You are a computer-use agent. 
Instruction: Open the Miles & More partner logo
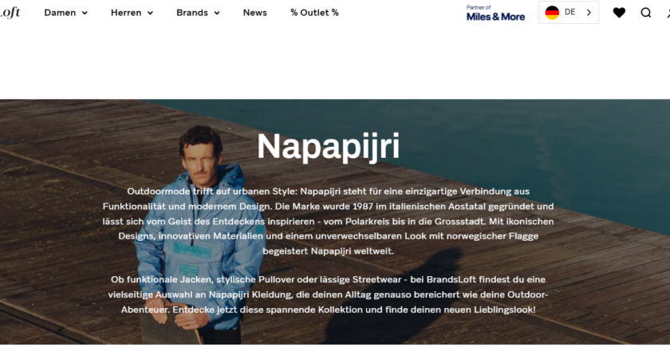[495, 14]
